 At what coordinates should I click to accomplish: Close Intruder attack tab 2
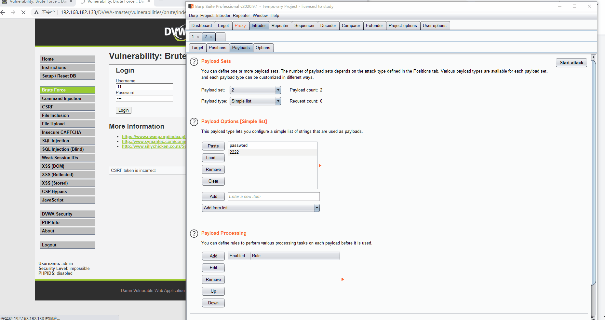(211, 37)
